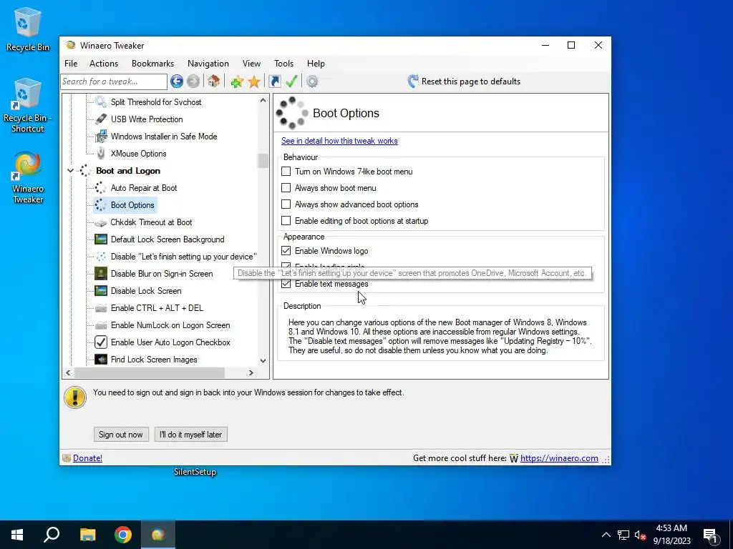Click the Default Lock Screen Background icon
This screenshot has height=549, width=733.
(x=101, y=239)
